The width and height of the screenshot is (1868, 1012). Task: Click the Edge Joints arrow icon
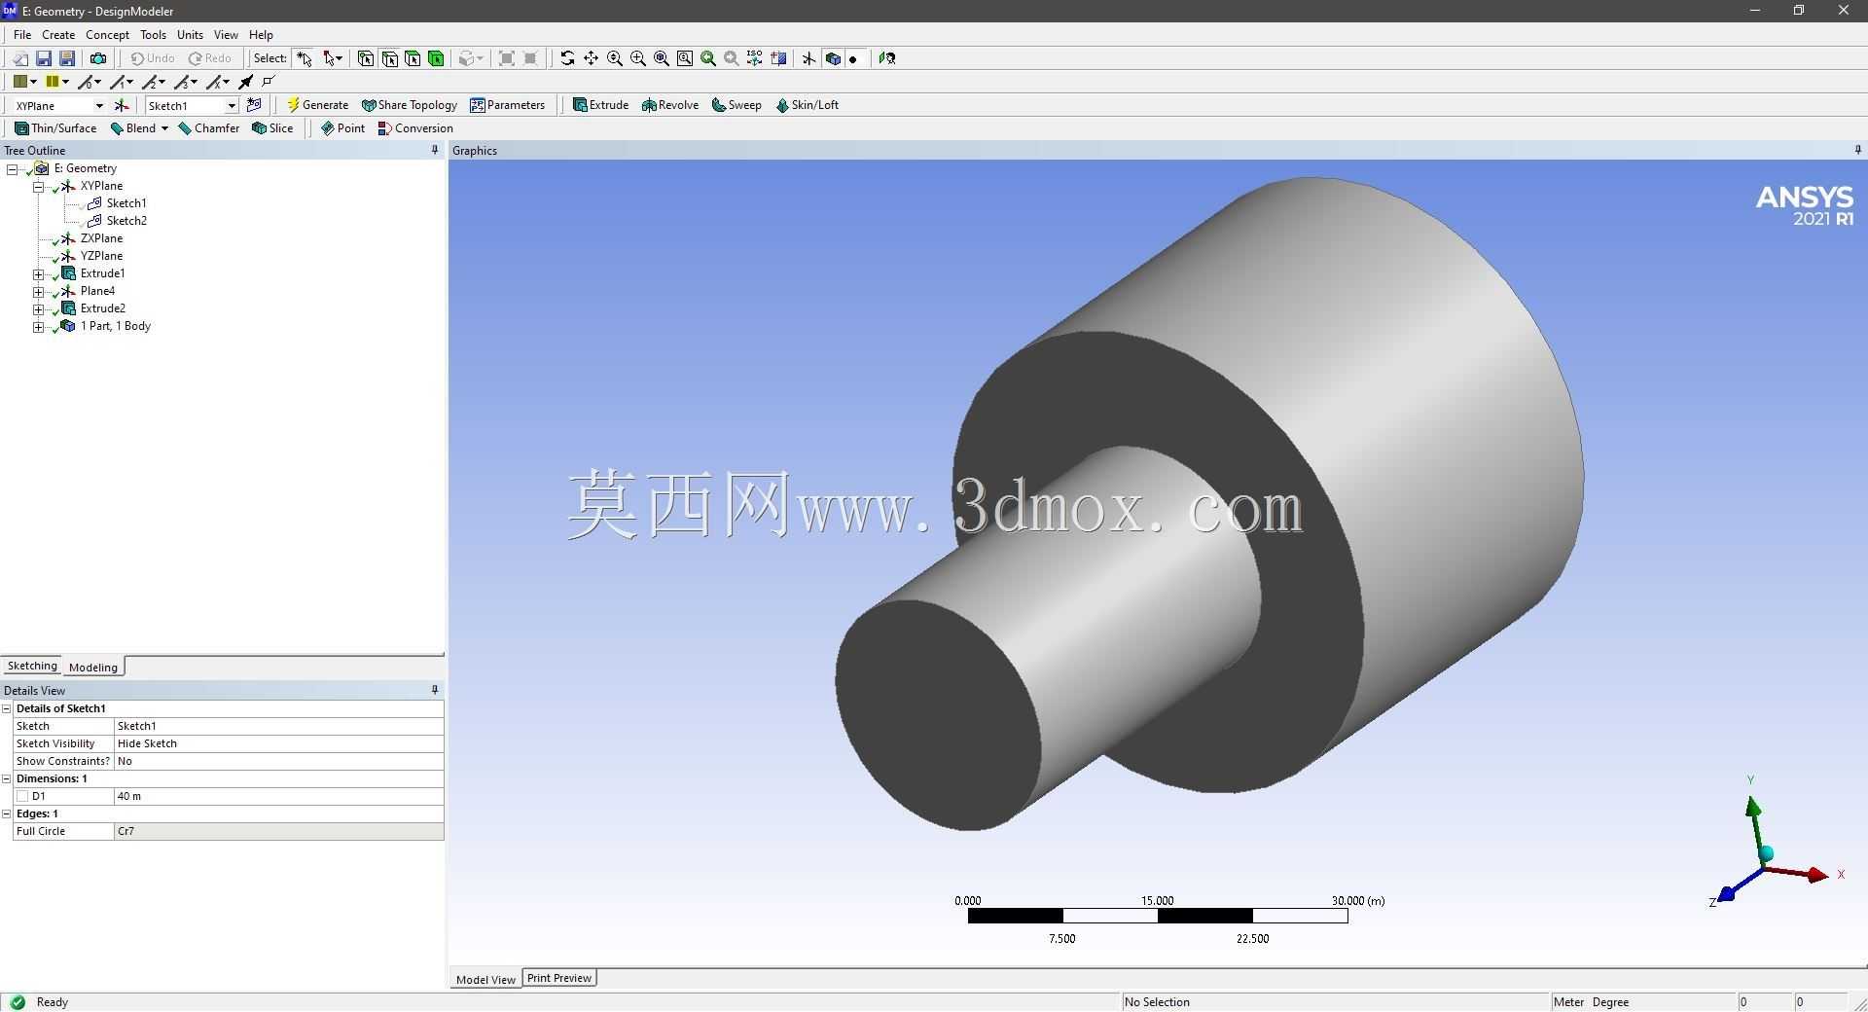click(x=246, y=82)
